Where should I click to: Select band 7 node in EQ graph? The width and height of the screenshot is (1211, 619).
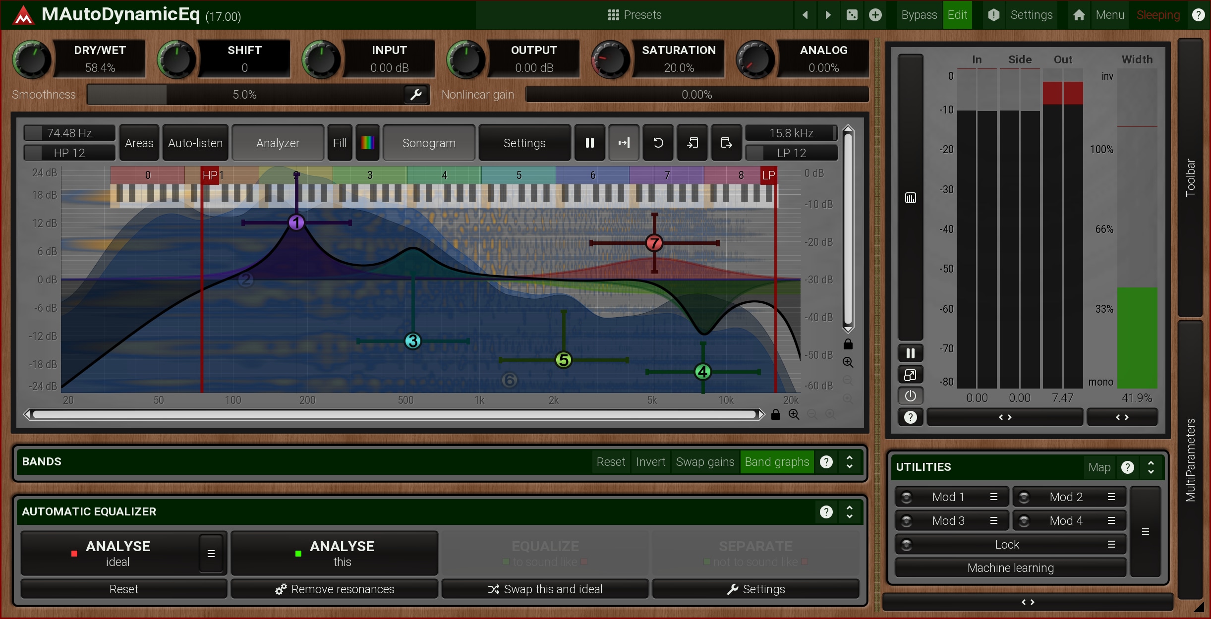coord(654,243)
